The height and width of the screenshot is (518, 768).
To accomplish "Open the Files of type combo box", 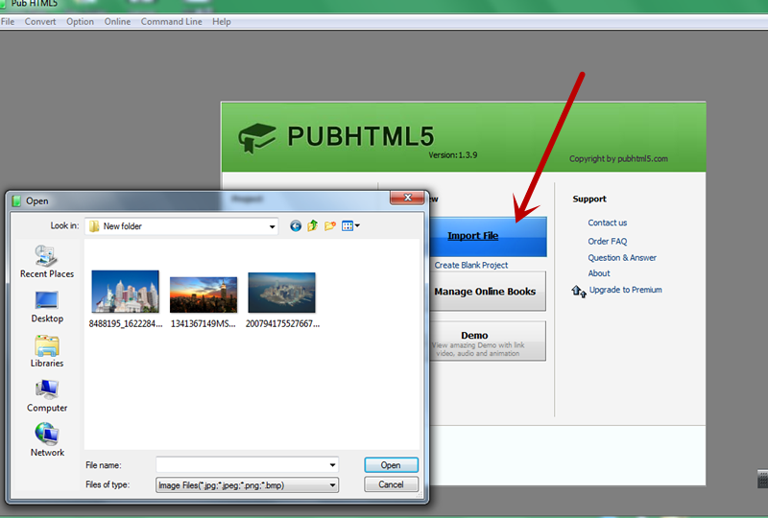I will coord(247,485).
